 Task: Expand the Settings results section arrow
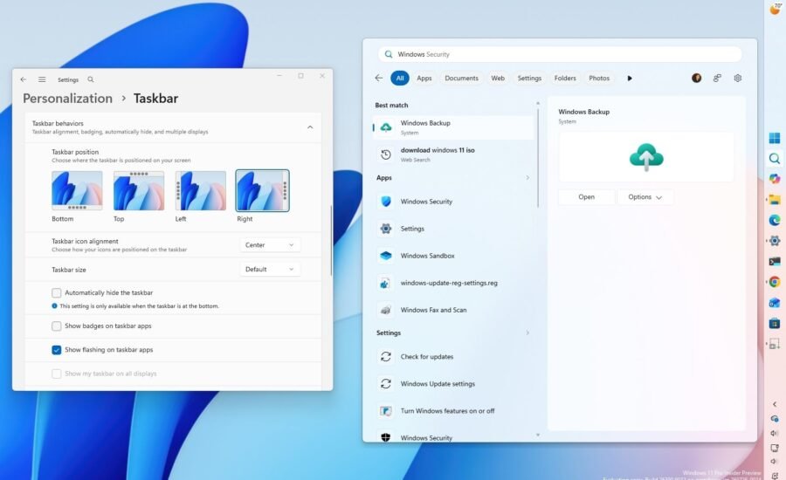click(527, 333)
